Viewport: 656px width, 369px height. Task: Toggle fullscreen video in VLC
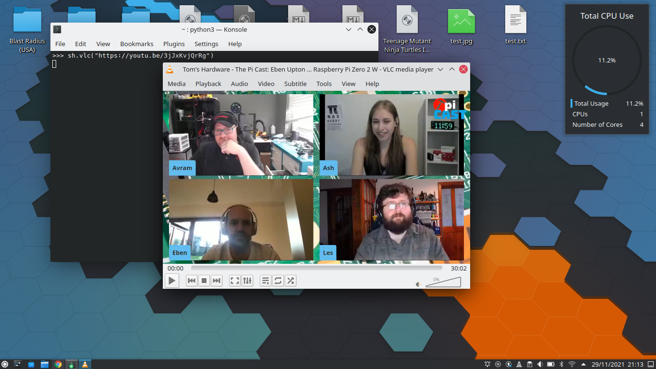(235, 281)
